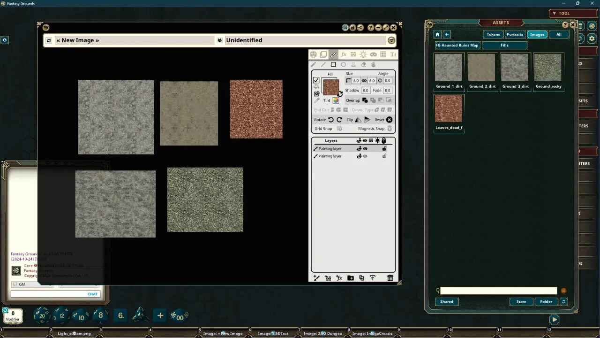The width and height of the screenshot is (600, 338).
Task: Select the eraser tool
Action: point(364,64)
